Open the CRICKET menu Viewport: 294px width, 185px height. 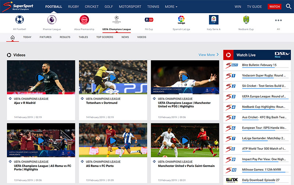click(92, 7)
